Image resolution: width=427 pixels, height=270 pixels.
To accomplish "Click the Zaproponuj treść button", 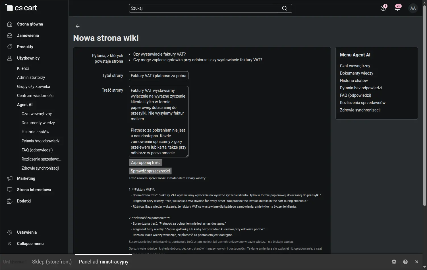I will point(146,163).
